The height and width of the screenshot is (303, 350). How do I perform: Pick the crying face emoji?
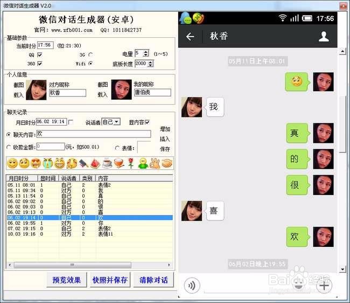point(48,163)
